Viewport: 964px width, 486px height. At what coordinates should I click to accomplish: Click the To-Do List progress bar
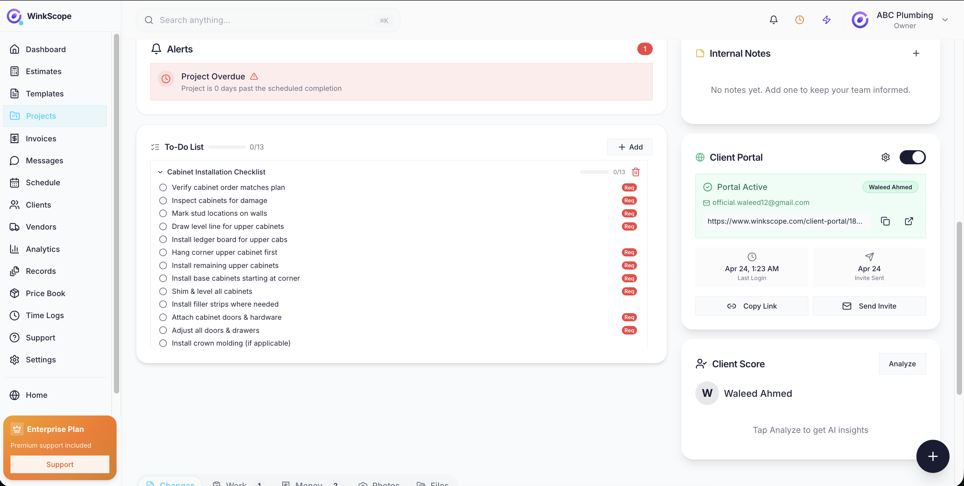tap(227, 147)
